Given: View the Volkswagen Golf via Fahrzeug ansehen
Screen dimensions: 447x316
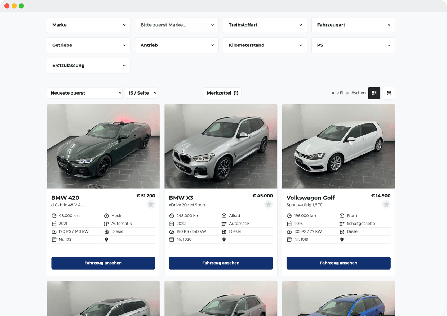Looking at the screenshot, I should tap(338, 263).
